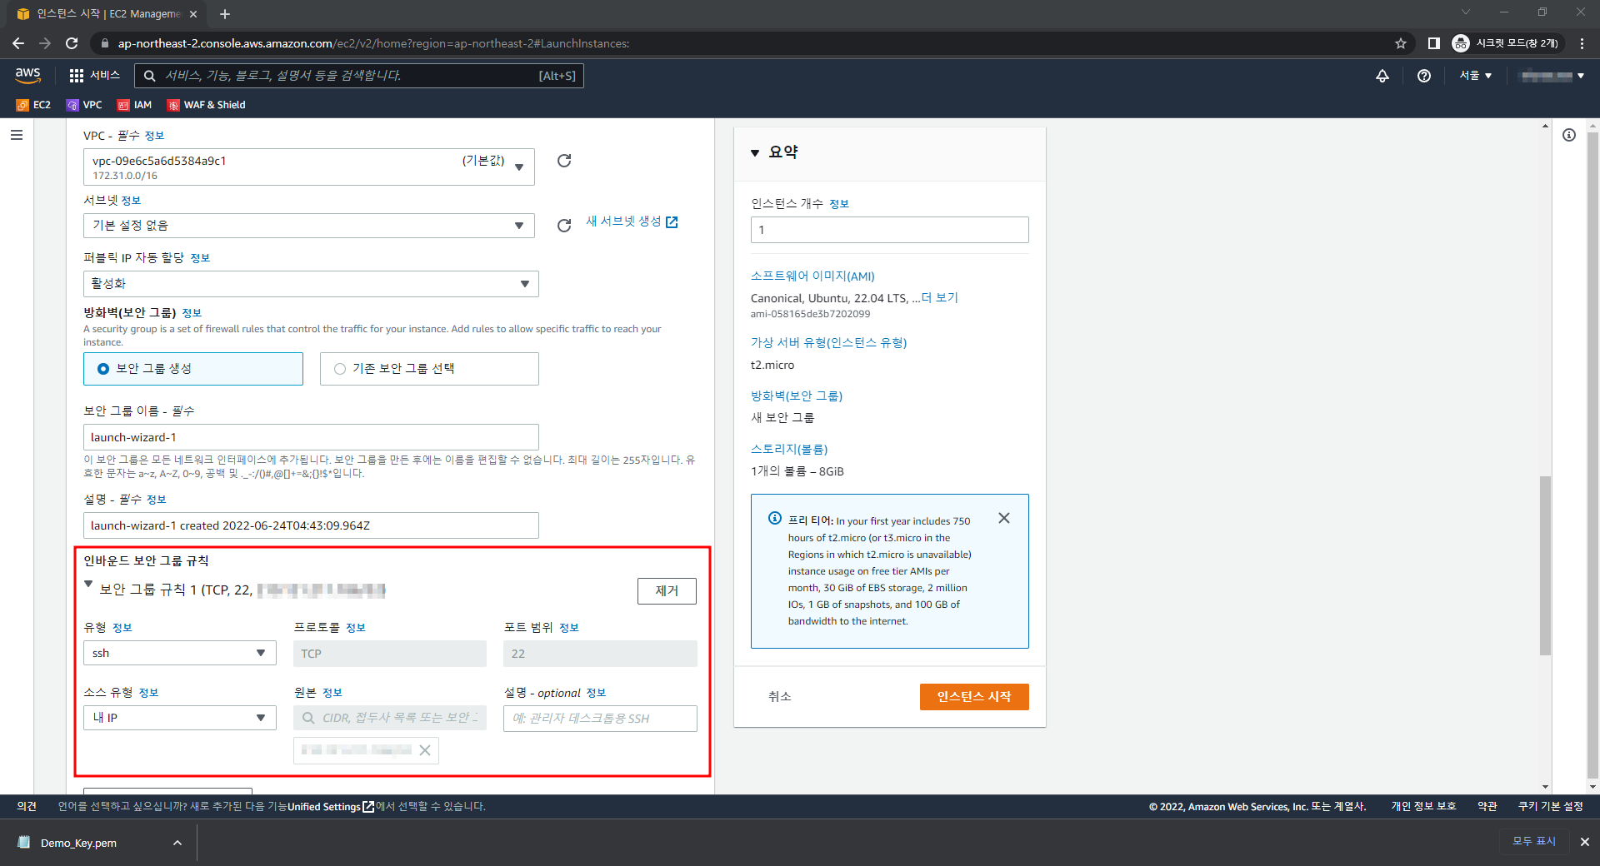Show all downloads button
This screenshot has height=866, width=1600.
tap(1534, 842)
